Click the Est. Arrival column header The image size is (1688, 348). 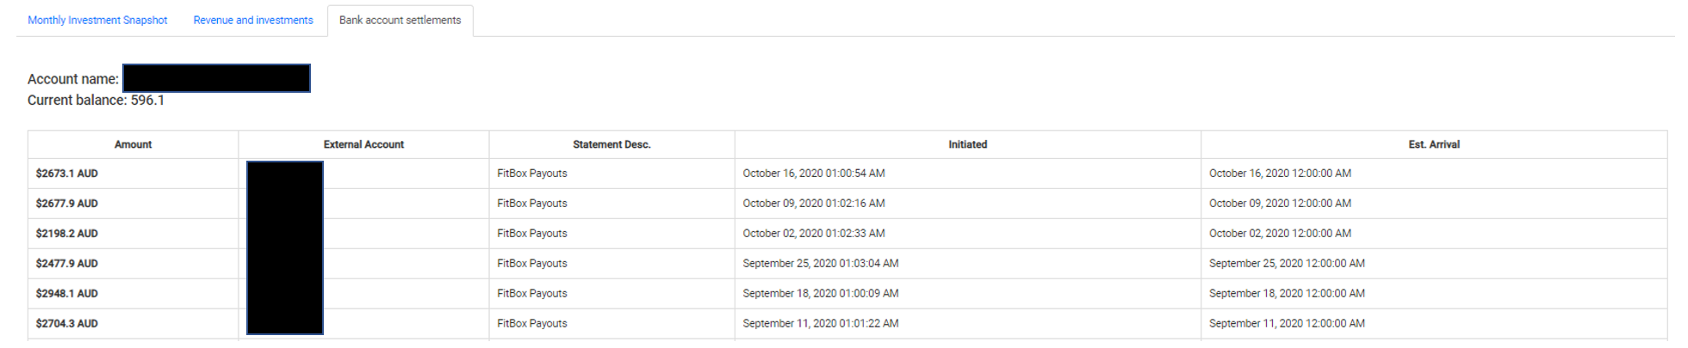tap(1434, 144)
